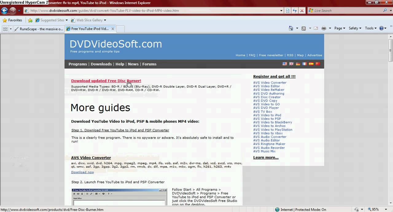Open the search provider dropdown arrow

[390, 10]
